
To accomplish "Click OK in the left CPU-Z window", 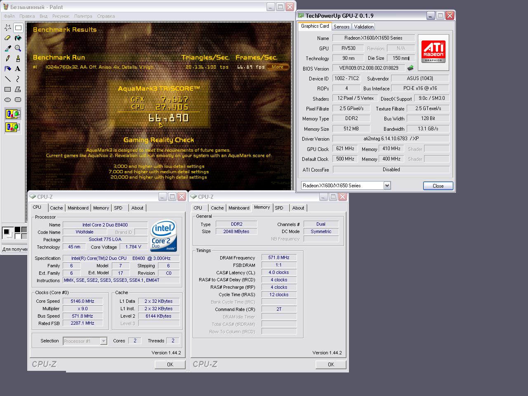I will [x=170, y=364].
